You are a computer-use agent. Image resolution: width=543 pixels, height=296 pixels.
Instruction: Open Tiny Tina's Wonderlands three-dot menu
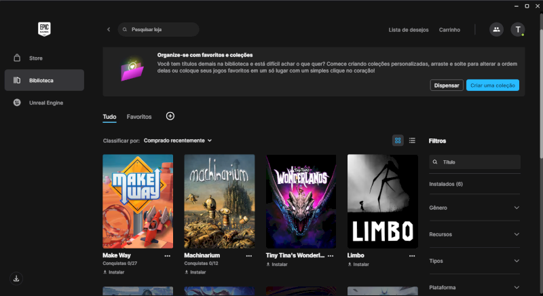tap(331, 256)
